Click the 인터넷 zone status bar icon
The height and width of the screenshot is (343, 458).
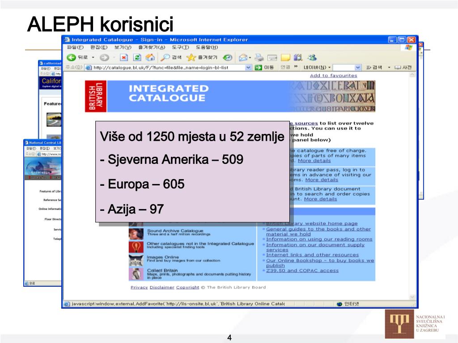click(x=339, y=304)
